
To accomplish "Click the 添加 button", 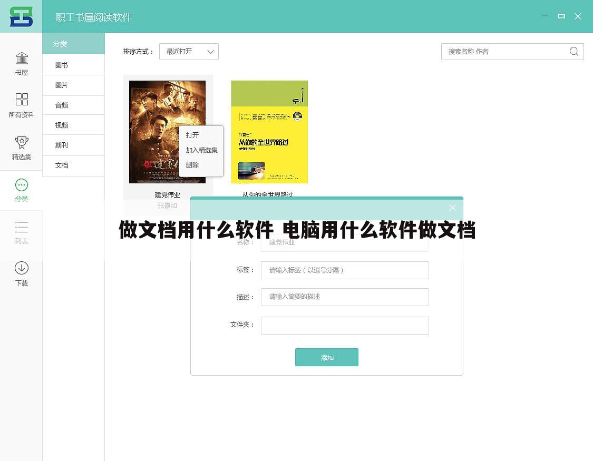I will click(x=327, y=357).
